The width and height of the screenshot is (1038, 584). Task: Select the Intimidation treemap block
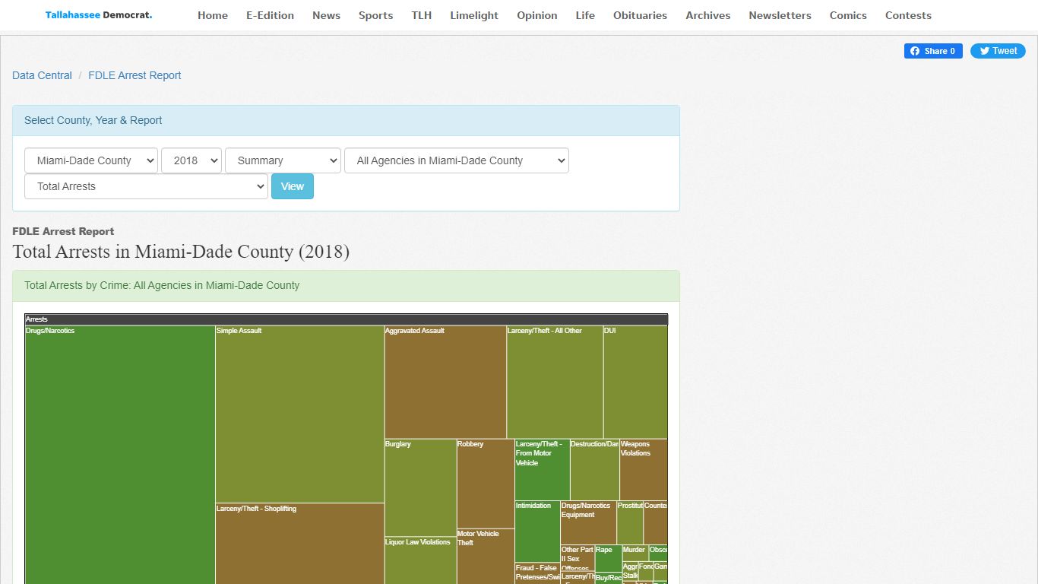click(538, 532)
